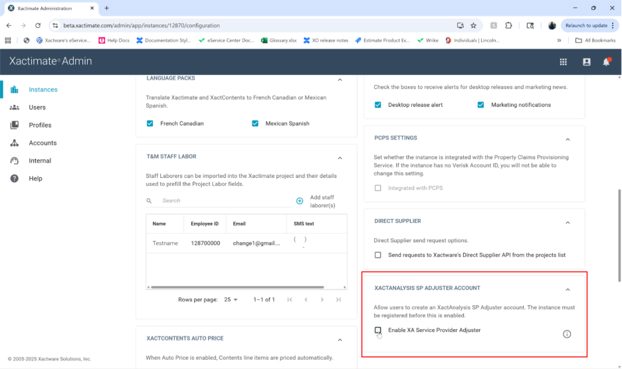
Task: Select Employee ID 128700000 cell
Action: [205, 244]
